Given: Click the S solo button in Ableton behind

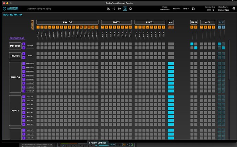Looking at the screenshot, I should (127, 145).
